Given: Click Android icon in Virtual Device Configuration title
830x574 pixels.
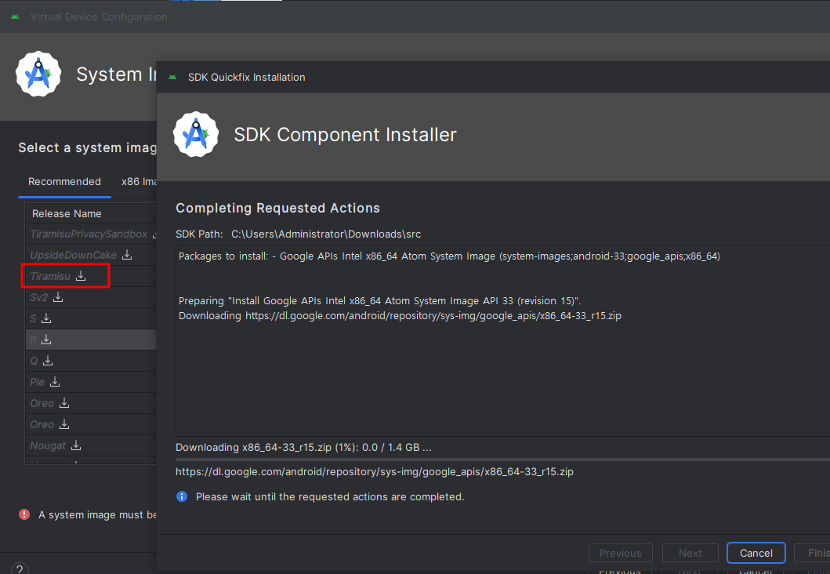Looking at the screenshot, I should pos(15,17).
